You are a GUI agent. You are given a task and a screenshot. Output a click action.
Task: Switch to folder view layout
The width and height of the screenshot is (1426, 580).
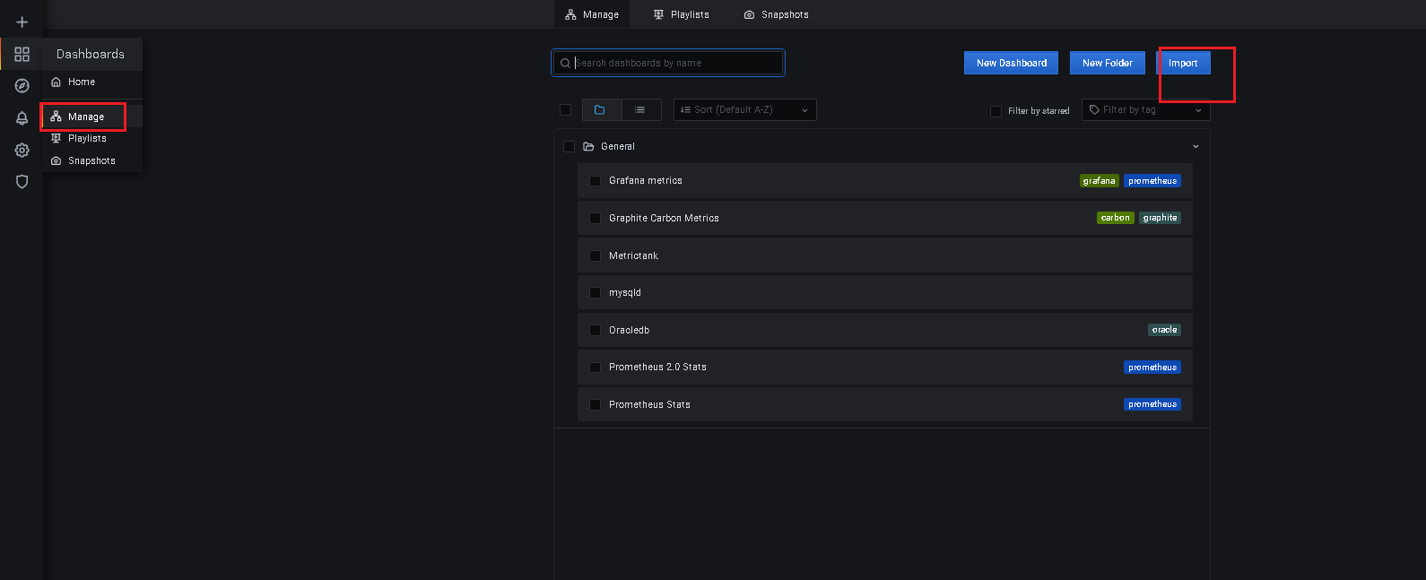tap(600, 109)
